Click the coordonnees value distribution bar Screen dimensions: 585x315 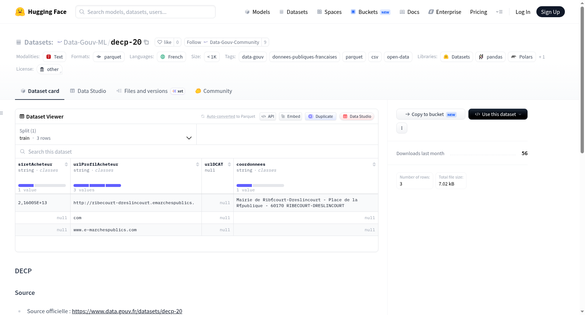click(x=260, y=185)
